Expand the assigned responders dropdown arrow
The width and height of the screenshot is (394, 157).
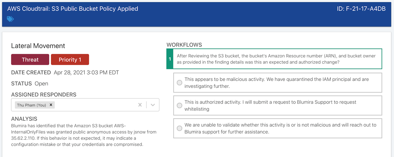click(152, 105)
